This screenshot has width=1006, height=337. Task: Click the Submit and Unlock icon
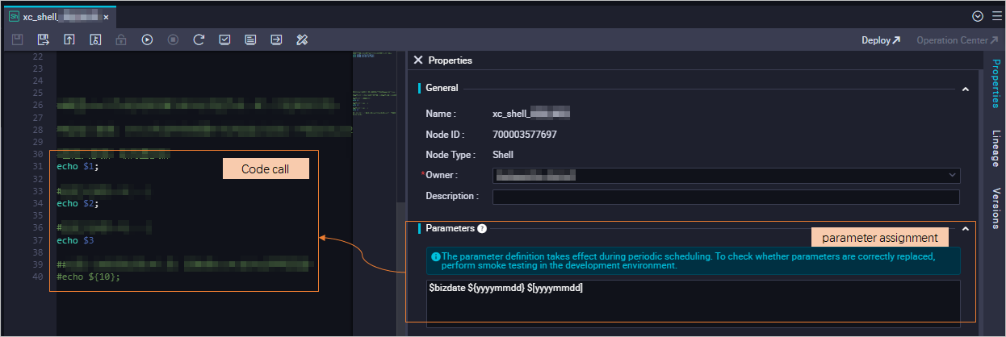(95, 40)
